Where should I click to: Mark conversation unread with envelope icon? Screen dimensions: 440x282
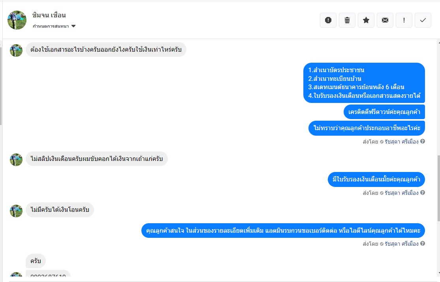pyautogui.click(x=385, y=20)
